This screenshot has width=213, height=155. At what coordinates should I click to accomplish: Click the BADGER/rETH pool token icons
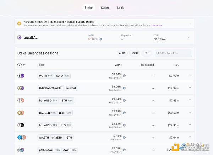tap(20, 113)
